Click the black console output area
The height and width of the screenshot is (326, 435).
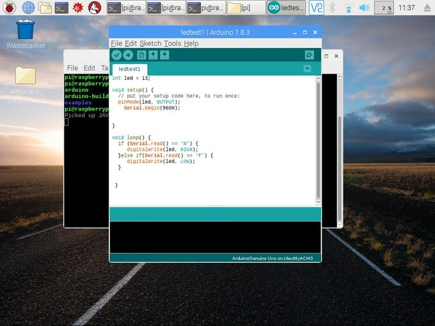click(216, 237)
